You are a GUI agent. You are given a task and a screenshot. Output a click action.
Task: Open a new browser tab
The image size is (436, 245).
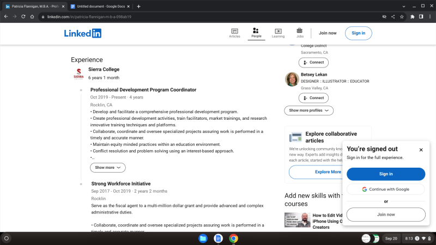tap(138, 7)
